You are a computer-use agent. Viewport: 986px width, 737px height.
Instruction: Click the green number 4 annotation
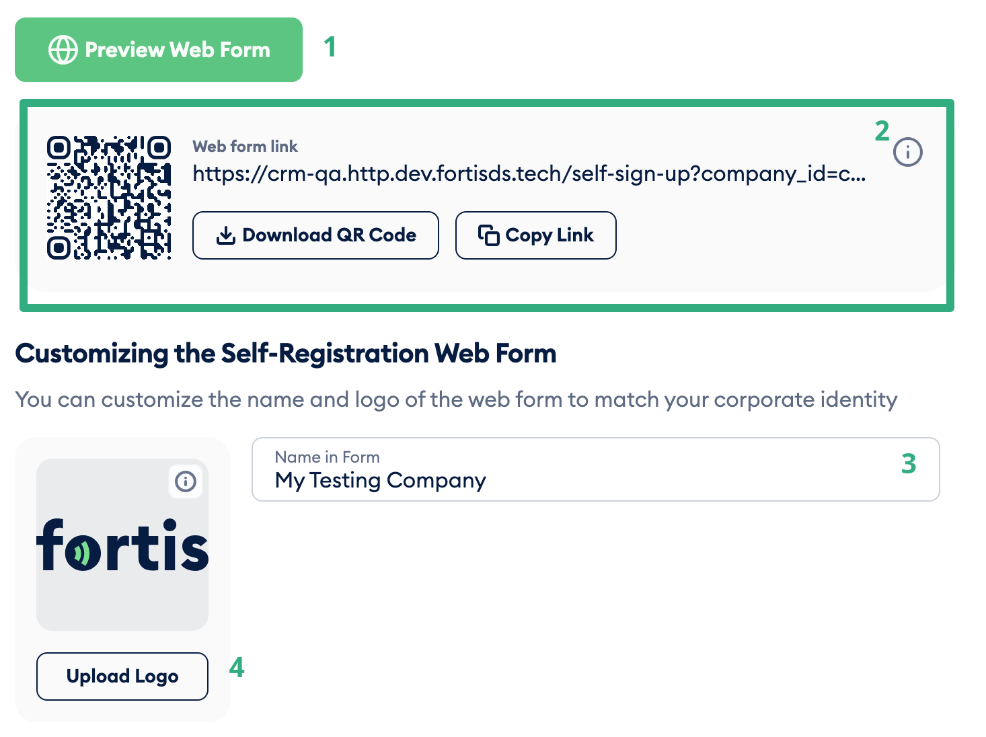coord(237,667)
